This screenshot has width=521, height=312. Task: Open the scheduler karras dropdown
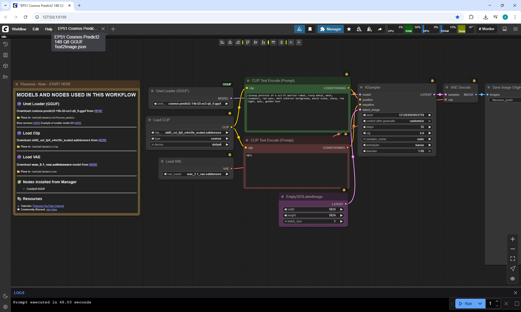pyautogui.click(x=397, y=145)
